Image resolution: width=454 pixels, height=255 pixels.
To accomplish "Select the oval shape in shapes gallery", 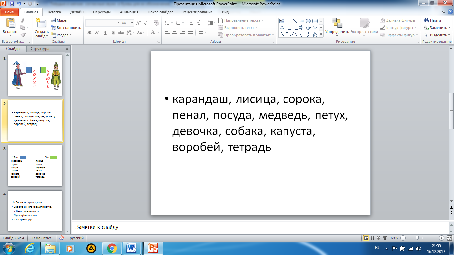I will click(x=308, y=21).
